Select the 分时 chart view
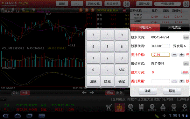 pyautogui.click(x=16, y=93)
